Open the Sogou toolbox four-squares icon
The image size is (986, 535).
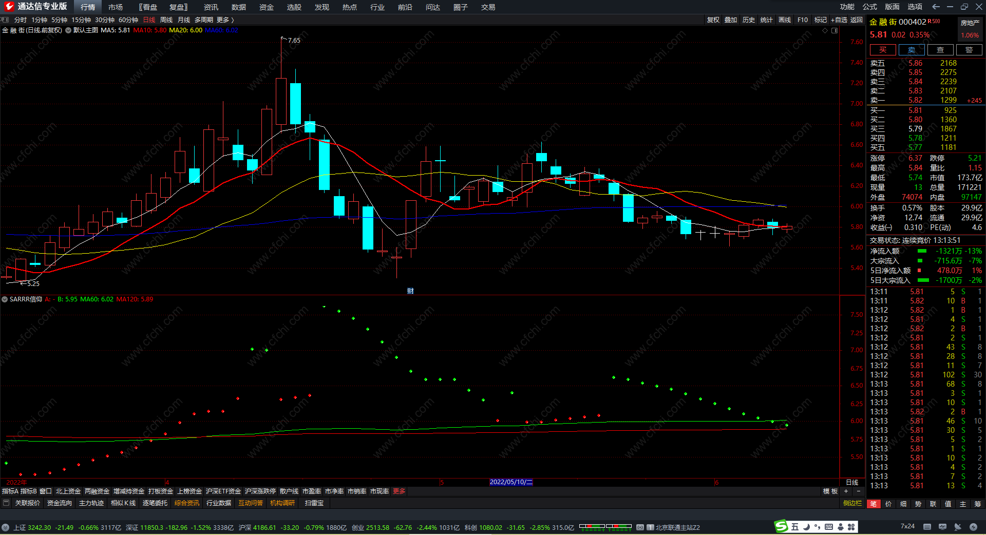tap(851, 527)
